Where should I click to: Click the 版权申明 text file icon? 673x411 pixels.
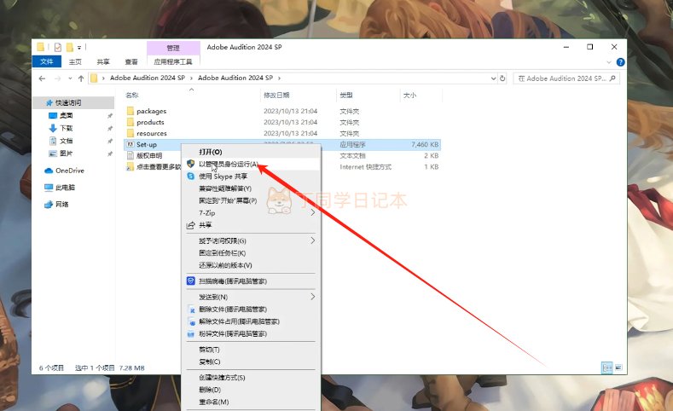[131, 156]
